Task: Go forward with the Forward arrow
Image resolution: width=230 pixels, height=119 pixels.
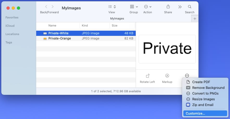Action: 53,7
